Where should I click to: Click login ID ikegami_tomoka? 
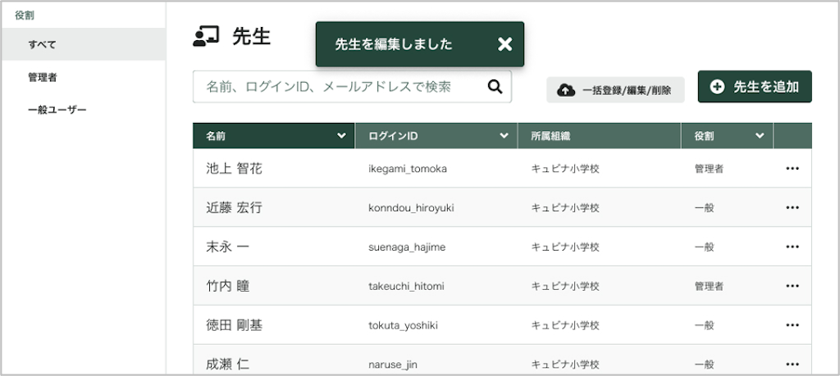coord(408,169)
